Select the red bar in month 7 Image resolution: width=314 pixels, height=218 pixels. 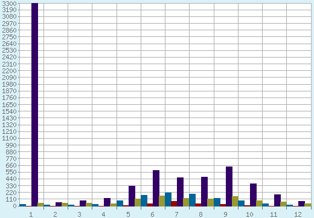(174, 203)
